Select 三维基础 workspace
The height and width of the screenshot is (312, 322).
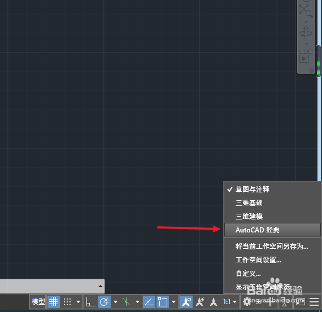click(272, 203)
